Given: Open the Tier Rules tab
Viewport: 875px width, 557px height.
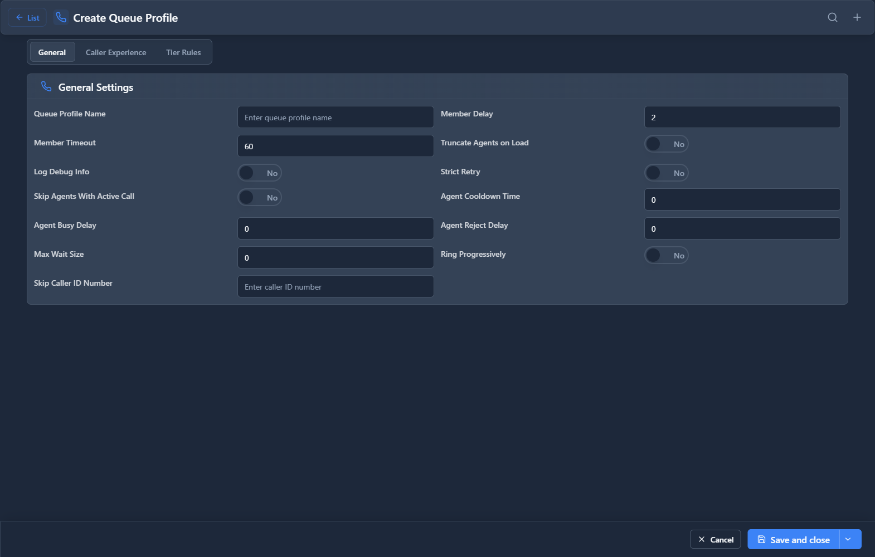Looking at the screenshot, I should click(183, 52).
